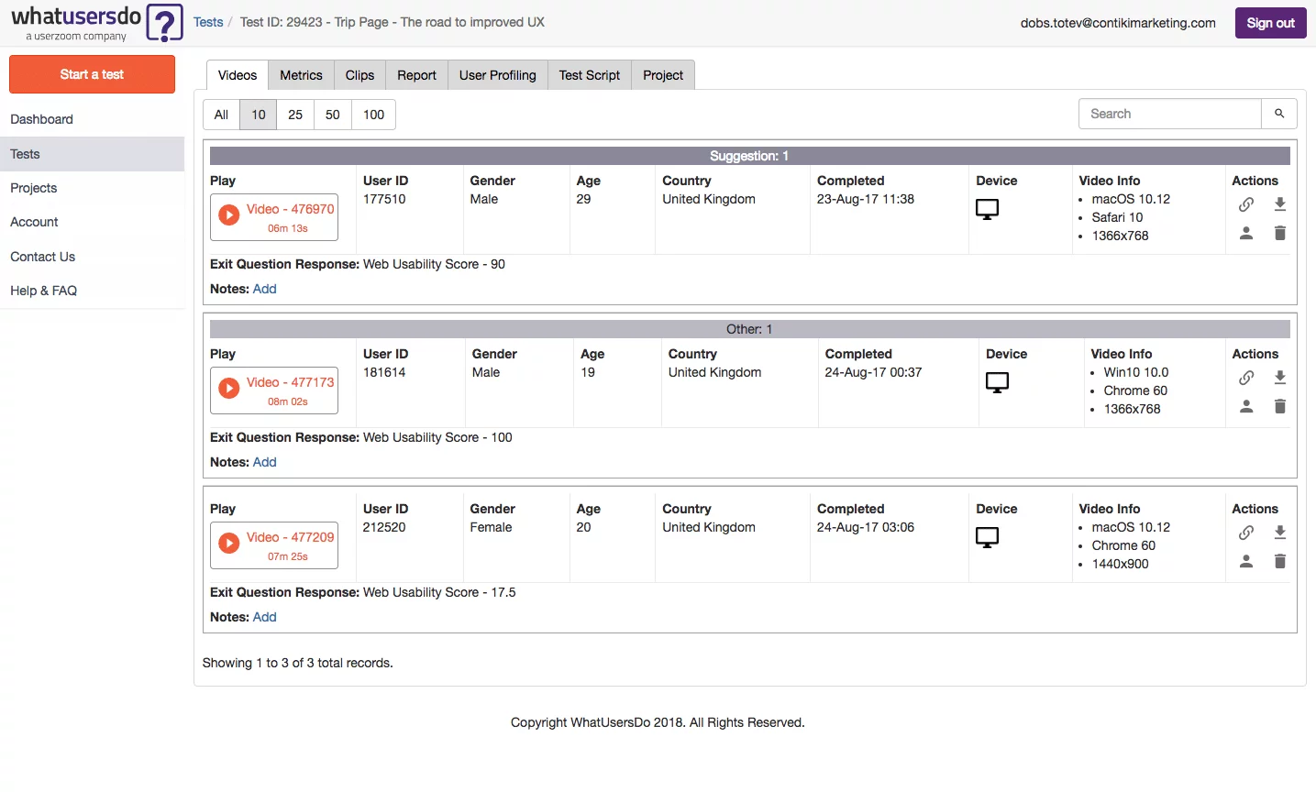Screen dimensions: 1316x792
Task: Open user profile icon for Video 476970
Action: (x=1246, y=234)
